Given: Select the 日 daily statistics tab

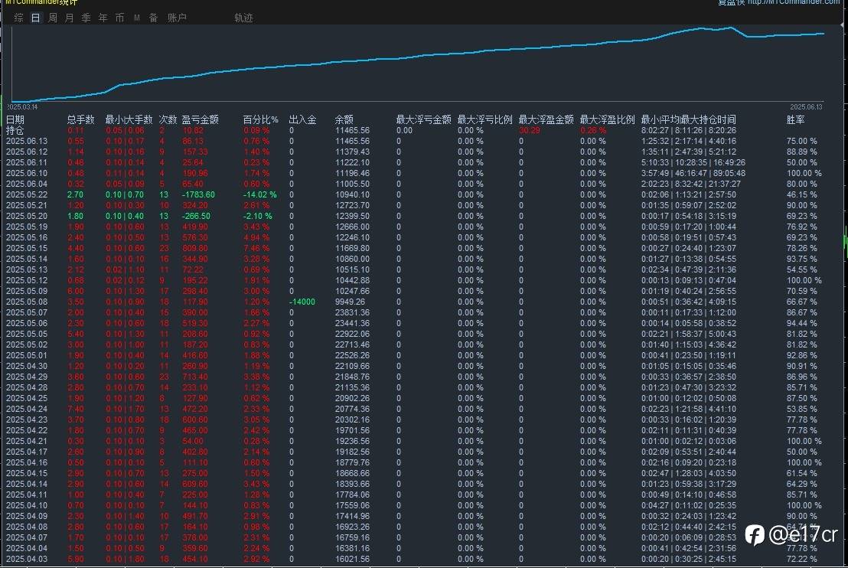Looking at the screenshot, I should (35, 18).
